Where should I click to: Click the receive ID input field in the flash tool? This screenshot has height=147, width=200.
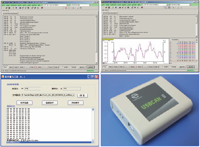click(x=72, y=89)
